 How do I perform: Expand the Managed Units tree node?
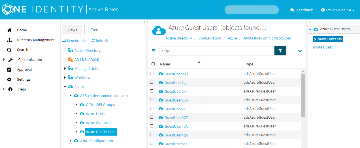[65, 69]
